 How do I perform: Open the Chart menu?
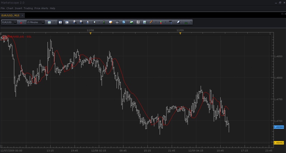(10, 8)
